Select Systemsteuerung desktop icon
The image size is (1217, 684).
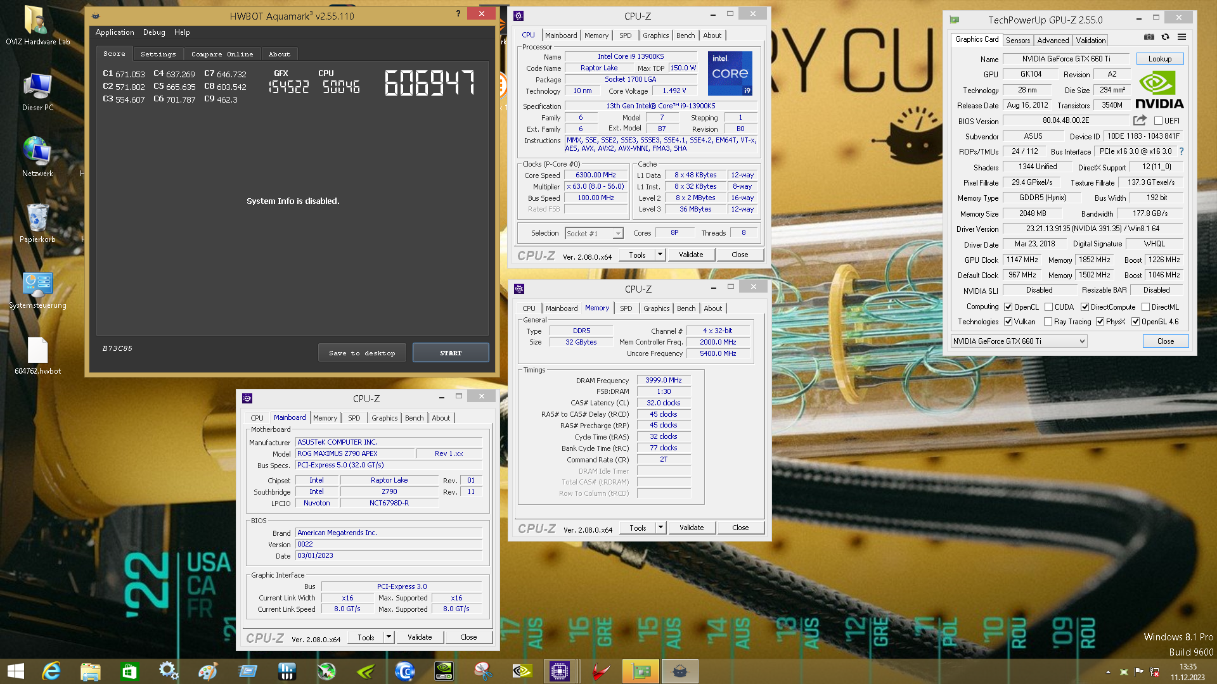(37, 290)
